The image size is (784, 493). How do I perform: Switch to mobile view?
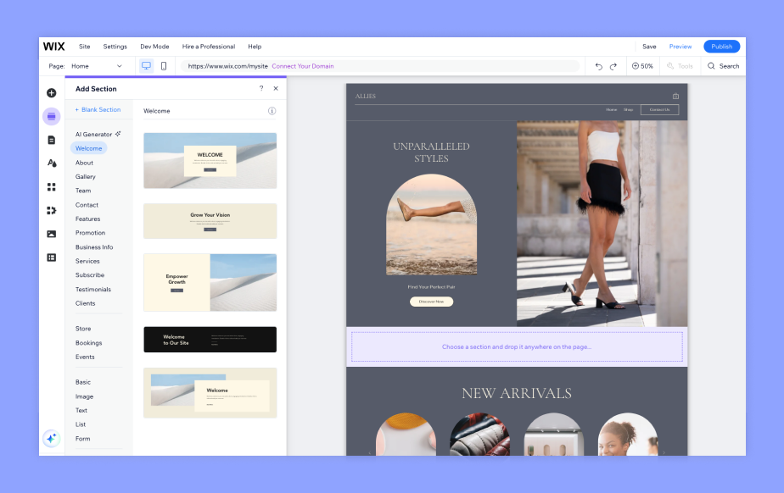(x=164, y=65)
